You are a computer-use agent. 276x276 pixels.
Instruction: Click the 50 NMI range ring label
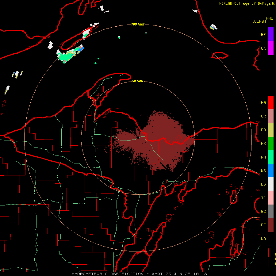click(138, 81)
